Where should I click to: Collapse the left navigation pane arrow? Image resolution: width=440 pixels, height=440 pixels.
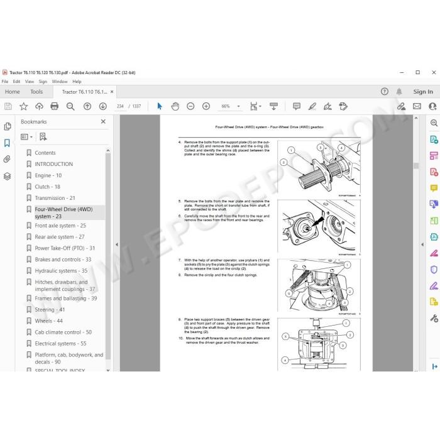(x=117, y=245)
